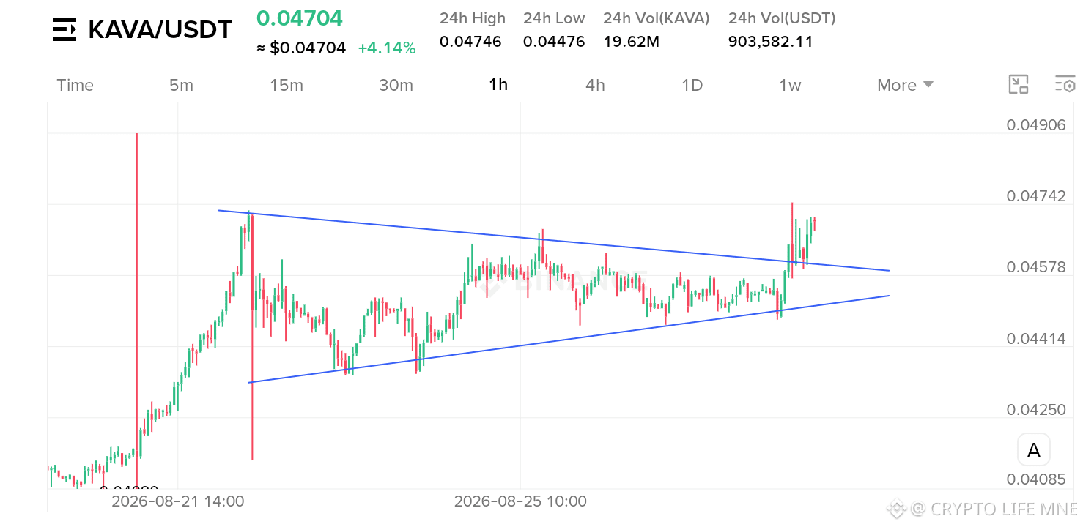Select the 5m interval tab
The width and height of the screenshot is (1083, 527).
tap(181, 86)
